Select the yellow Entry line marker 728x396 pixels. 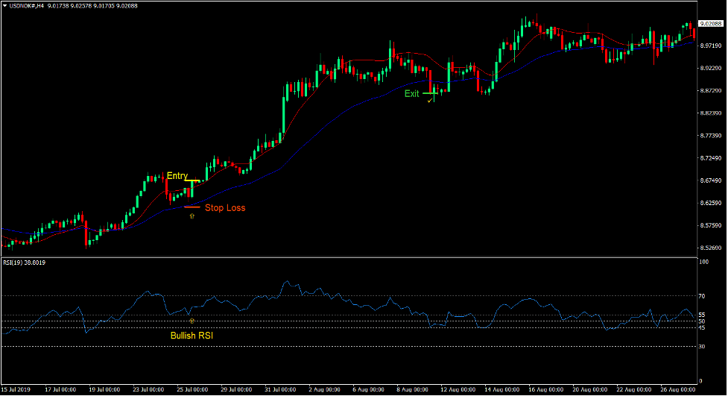192,181
